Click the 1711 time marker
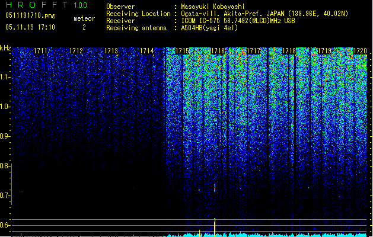Image resolution: width=373 pixels, height=237 pixels. [41, 51]
